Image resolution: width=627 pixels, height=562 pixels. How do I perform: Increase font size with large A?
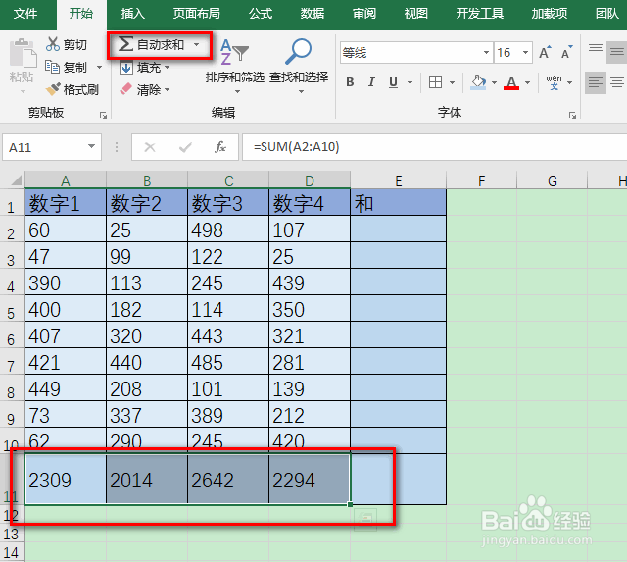(545, 52)
